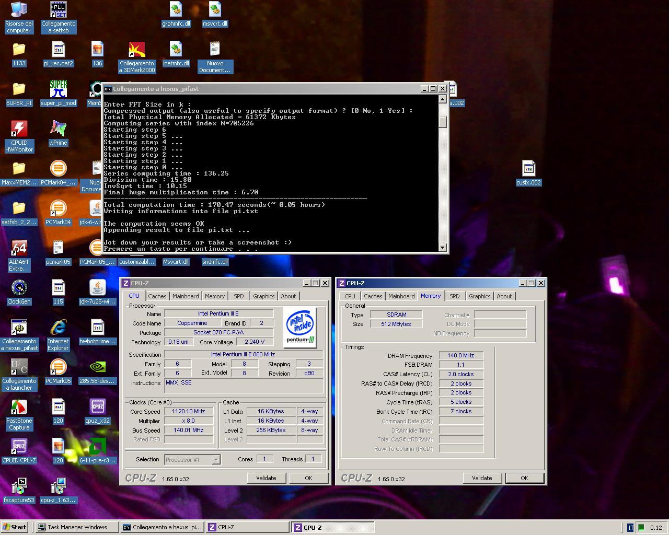Select SPD tab in left CPU-Z window
The width and height of the screenshot is (669, 535).
(x=239, y=296)
